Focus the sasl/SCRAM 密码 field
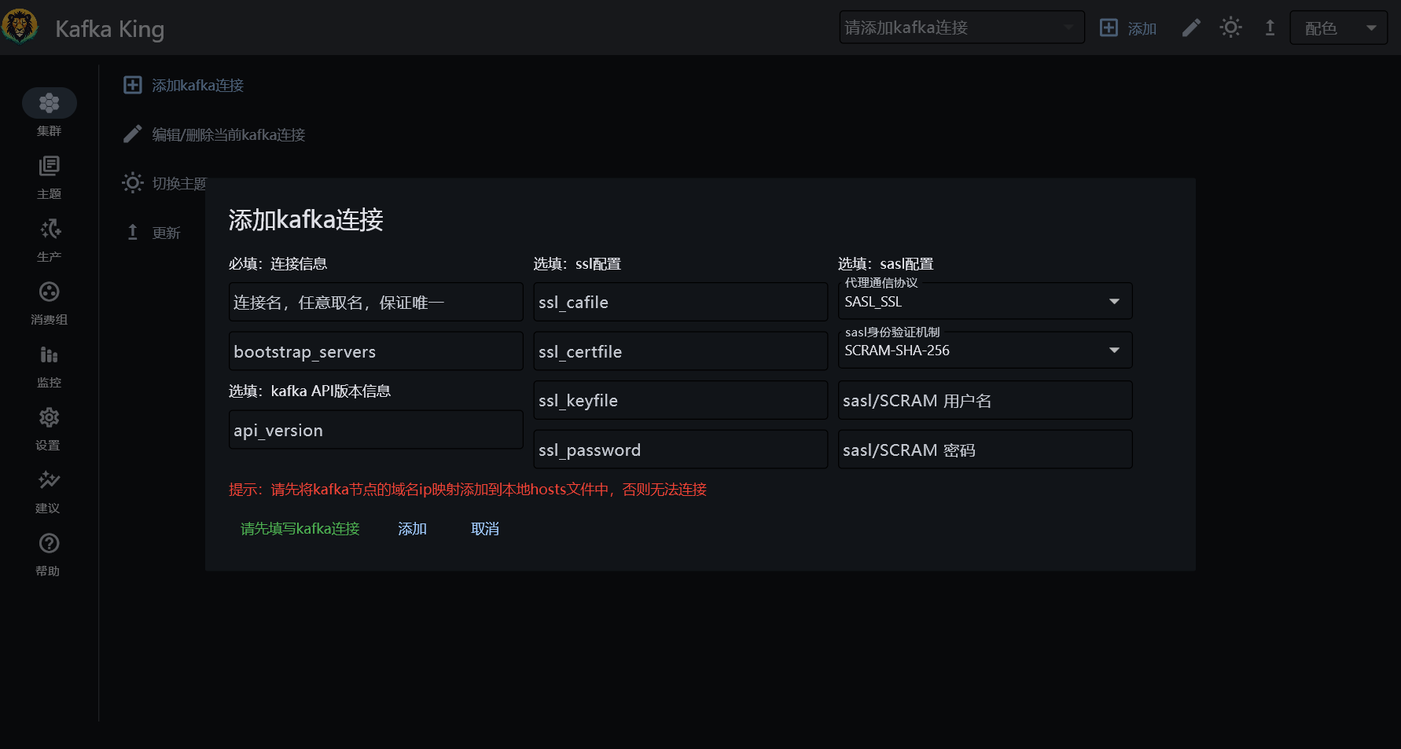This screenshot has height=749, width=1401. (x=985, y=450)
